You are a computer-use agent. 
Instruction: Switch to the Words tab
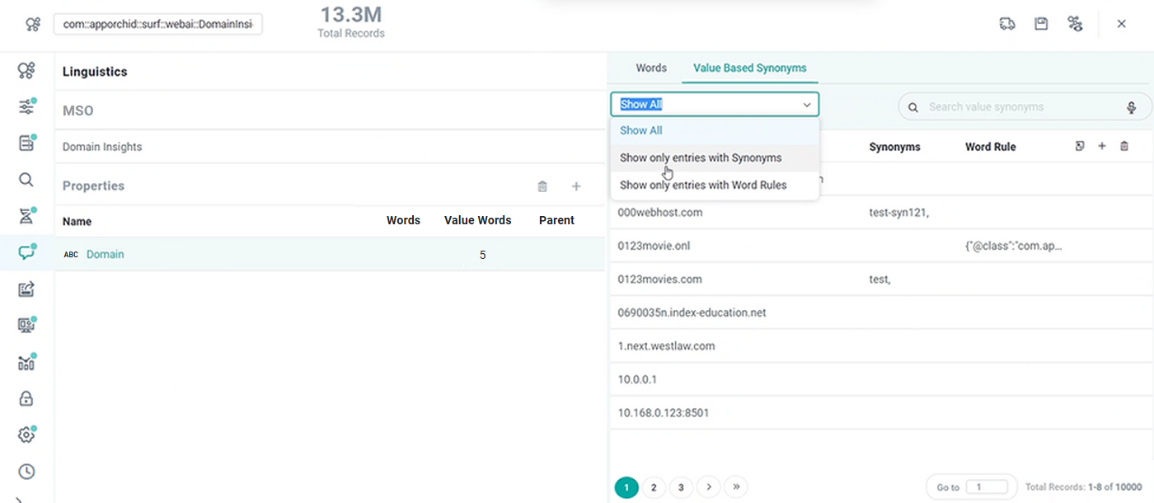coord(651,68)
